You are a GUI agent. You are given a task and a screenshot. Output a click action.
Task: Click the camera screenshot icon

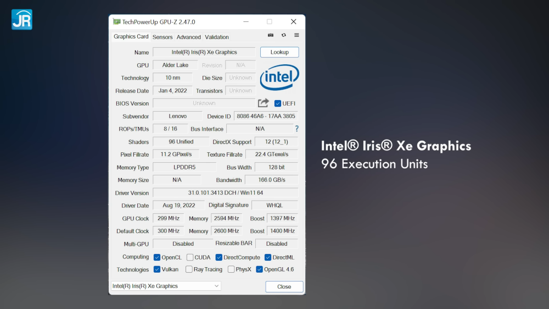271,35
